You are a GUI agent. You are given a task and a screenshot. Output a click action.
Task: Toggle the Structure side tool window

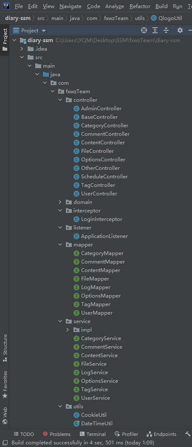5,348
